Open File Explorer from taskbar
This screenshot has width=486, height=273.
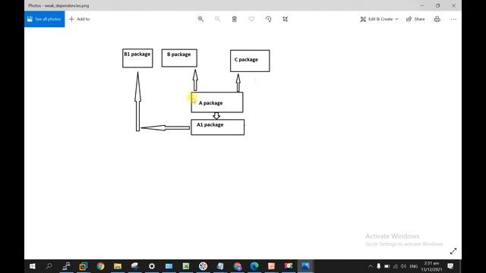point(118,266)
